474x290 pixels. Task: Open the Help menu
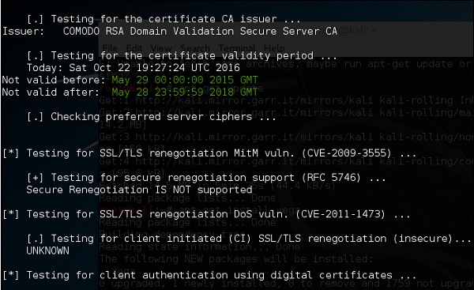click(274, 47)
